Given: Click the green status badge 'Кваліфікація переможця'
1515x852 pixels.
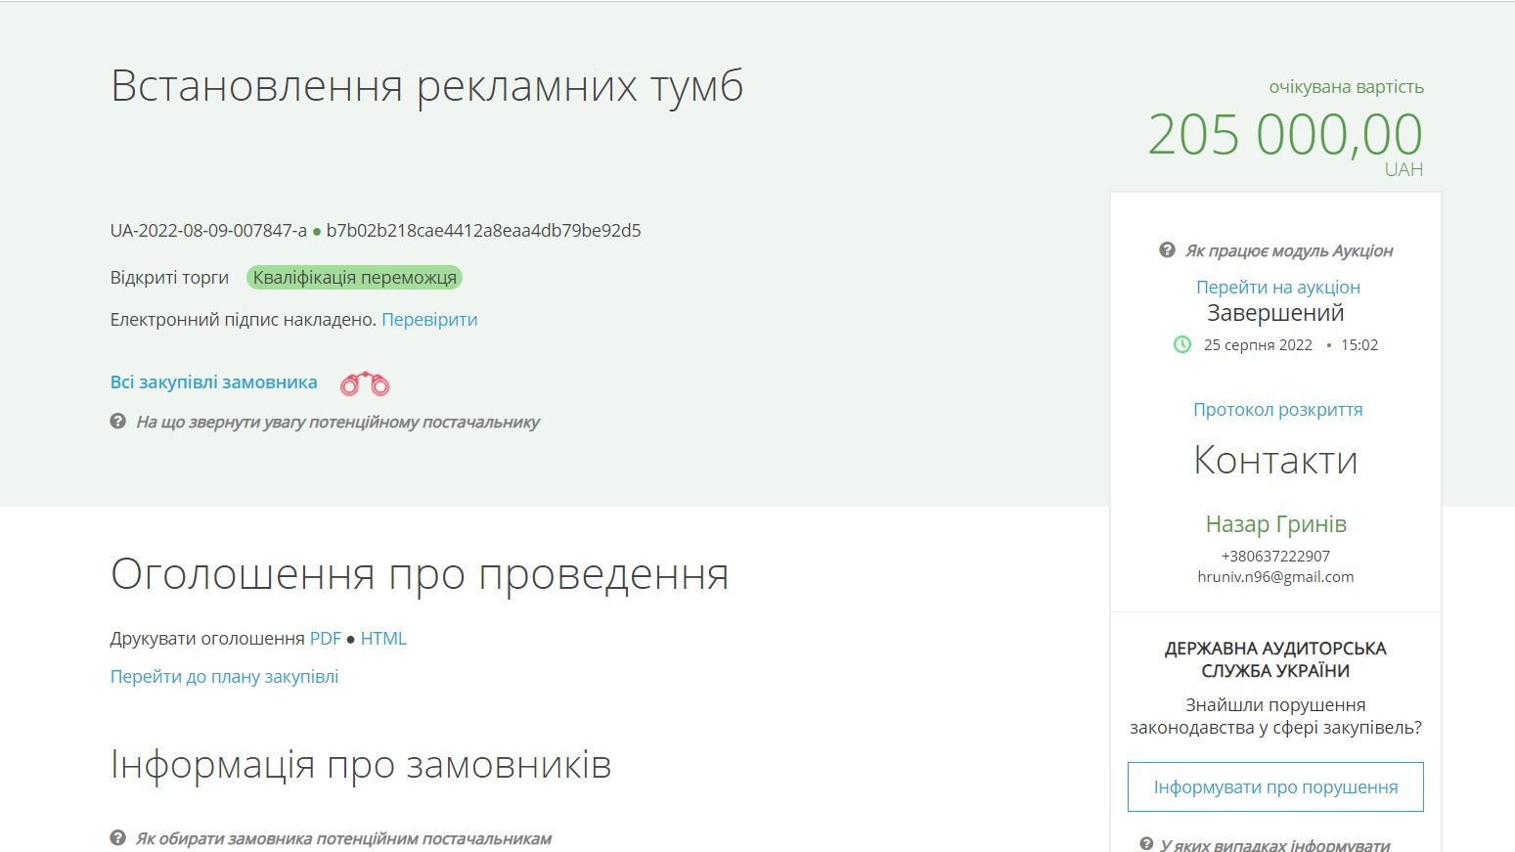Looking at the screenshot, I should coord(354,277).
